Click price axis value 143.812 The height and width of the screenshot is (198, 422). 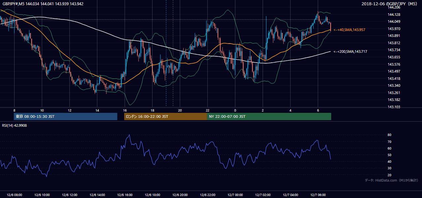pyautogui.click(x=394, y=43)
